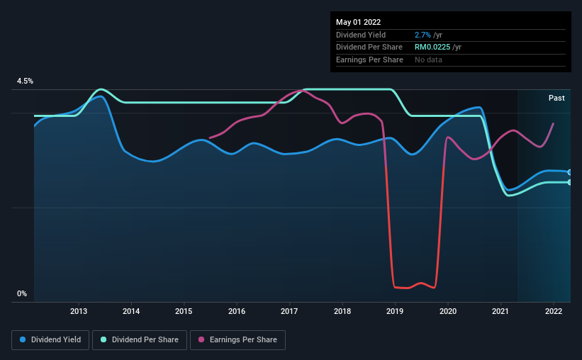Click the Past region label
This screenshot has height=360, width=582.
(x=556, y=98)
